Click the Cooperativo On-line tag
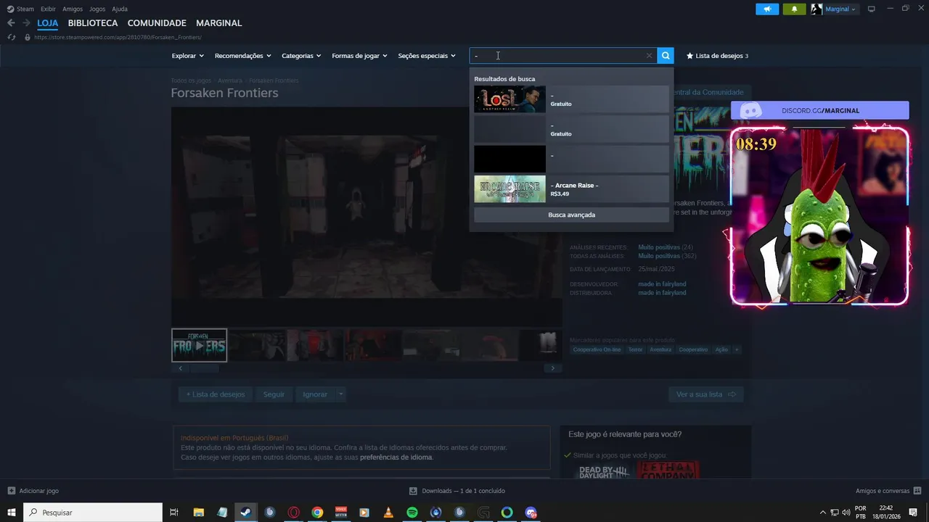The height and width of the screenshot is (522, 929). (x=597, y=349)
